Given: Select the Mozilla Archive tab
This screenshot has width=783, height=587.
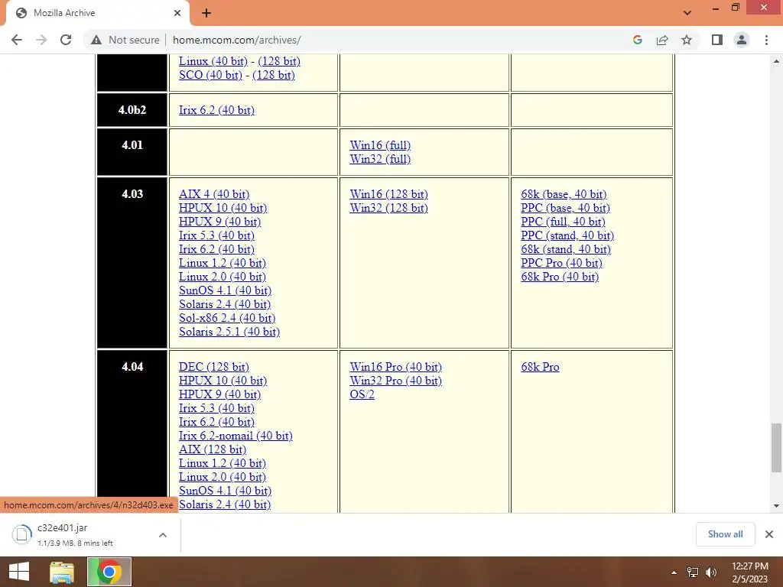Looking at the screenshot, I should pos(97,13).
